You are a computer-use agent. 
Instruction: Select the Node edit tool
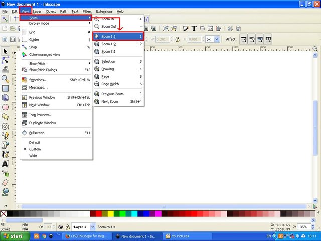(x=5, y=60)
